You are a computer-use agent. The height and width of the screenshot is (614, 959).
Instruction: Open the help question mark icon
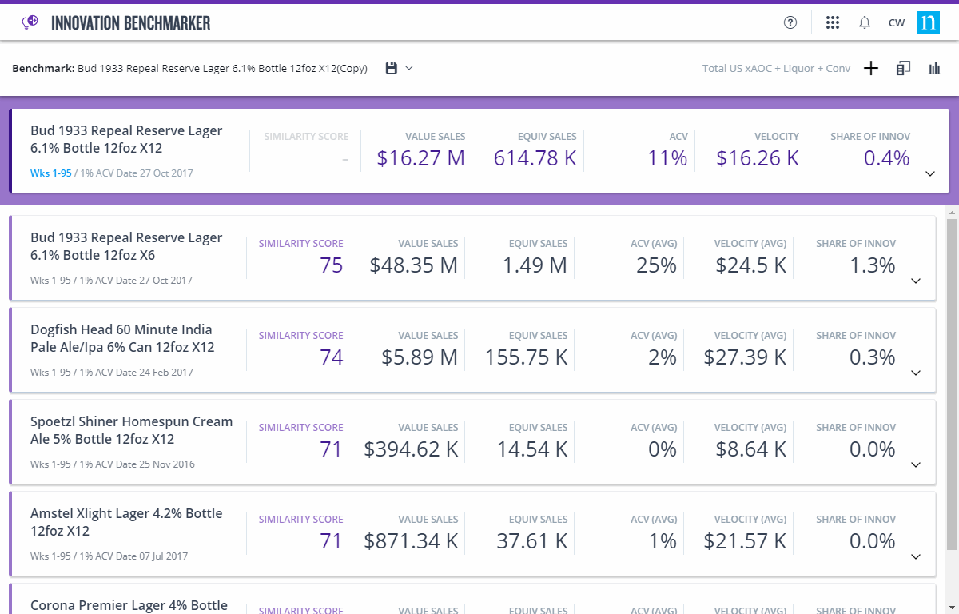point(790,22)
